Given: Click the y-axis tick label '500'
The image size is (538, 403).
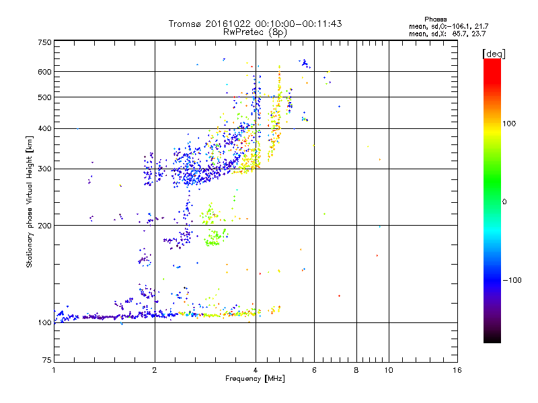Looking at the screenshot, I should 45,97.
